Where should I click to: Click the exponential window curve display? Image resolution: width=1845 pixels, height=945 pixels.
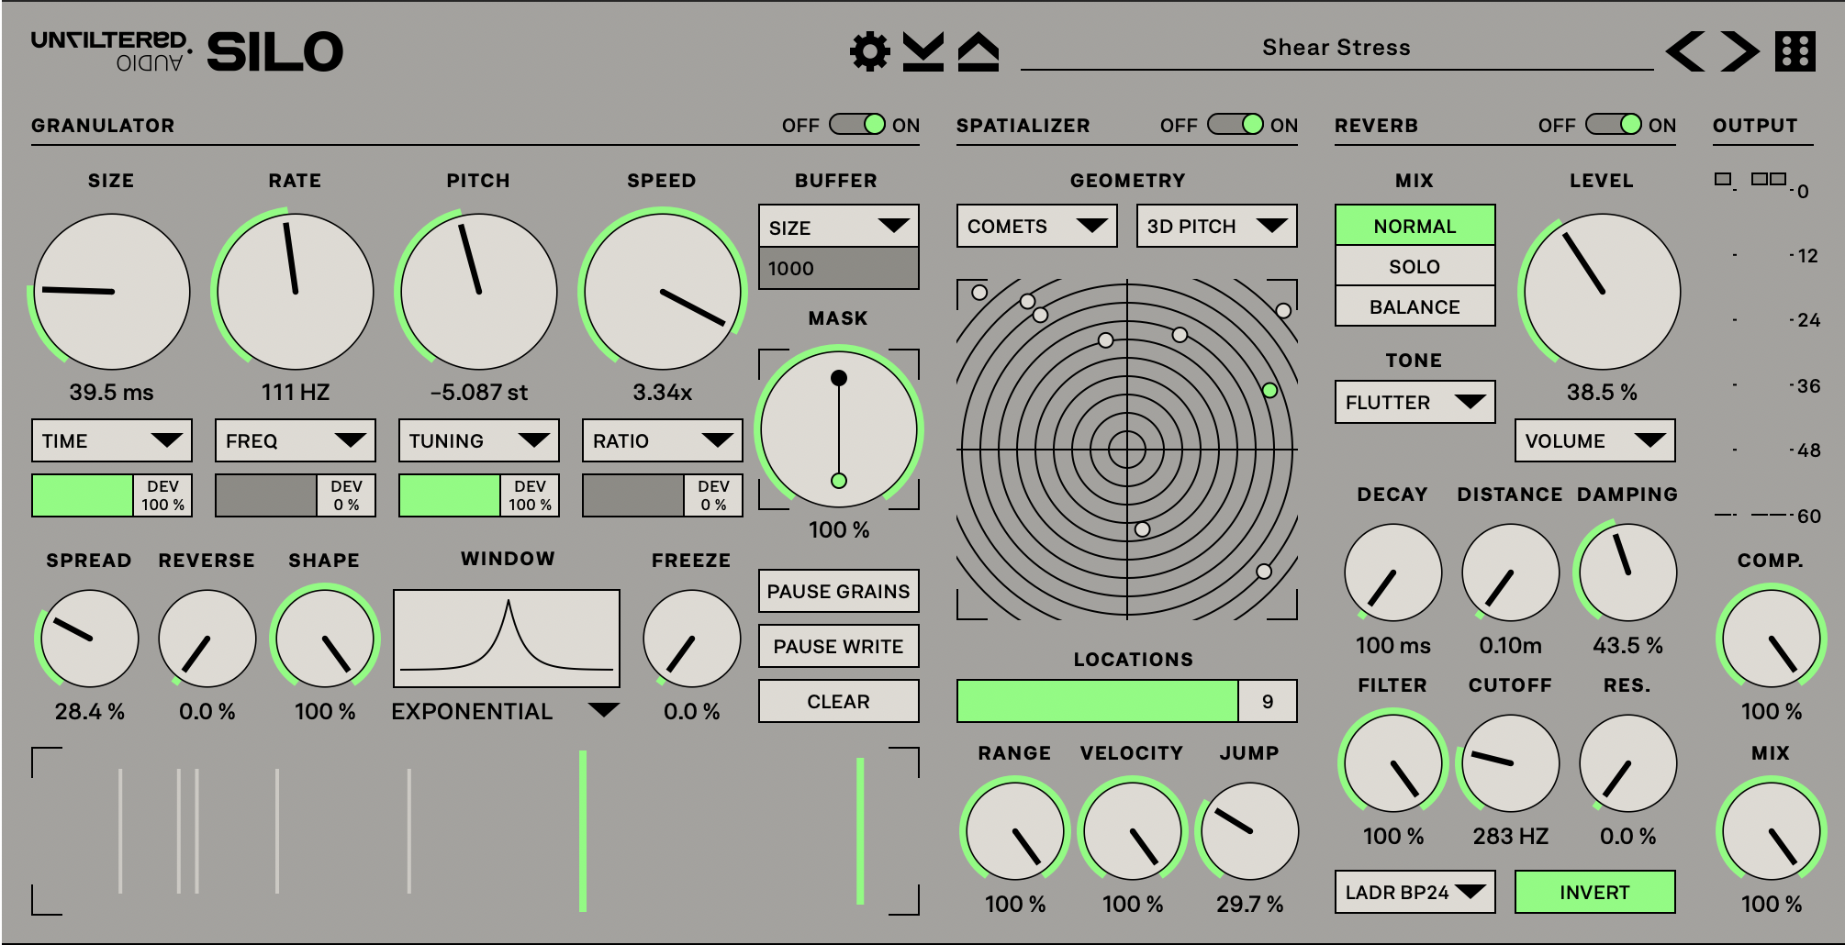click(x=507, y=639)
